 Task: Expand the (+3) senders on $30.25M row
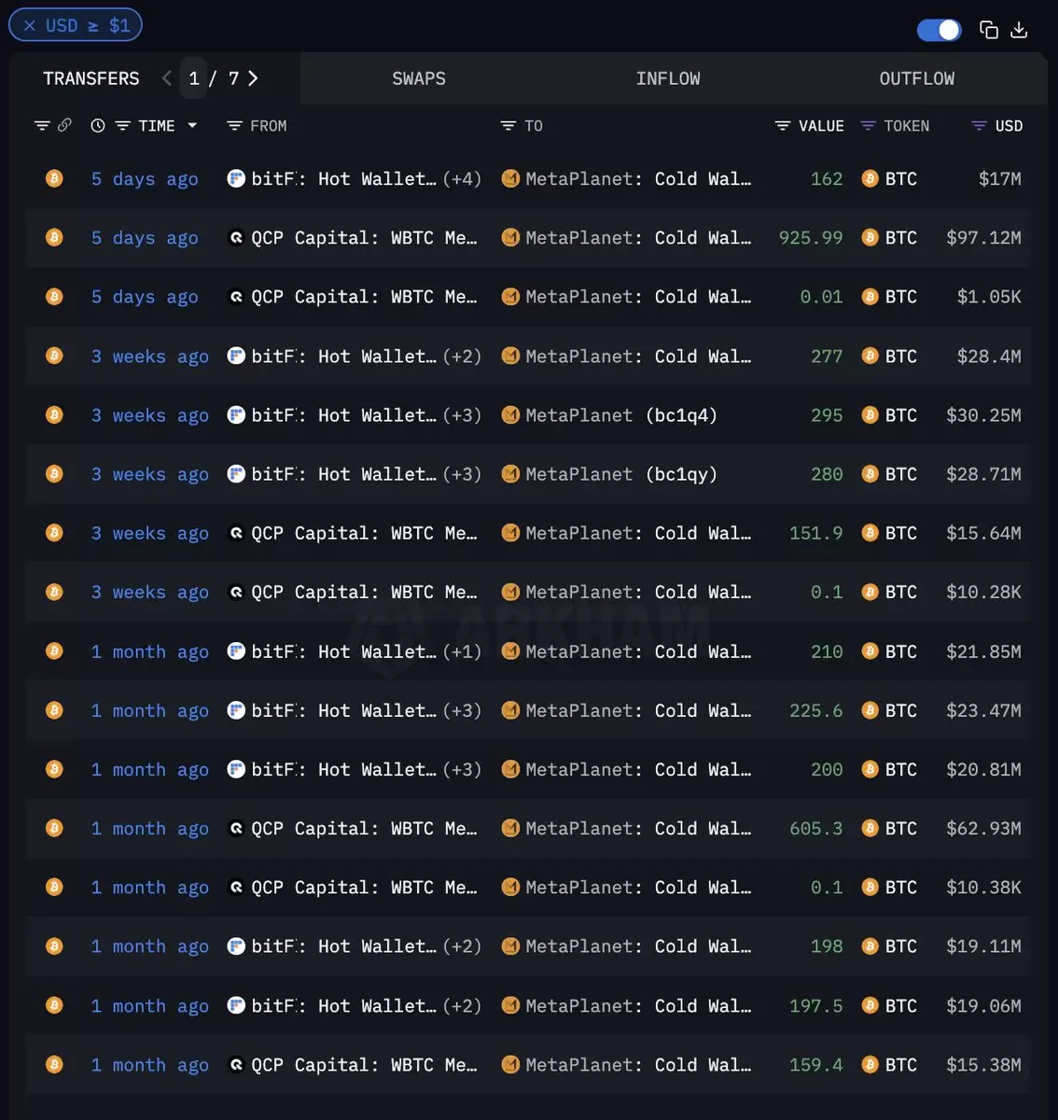(x=462, y=415)
